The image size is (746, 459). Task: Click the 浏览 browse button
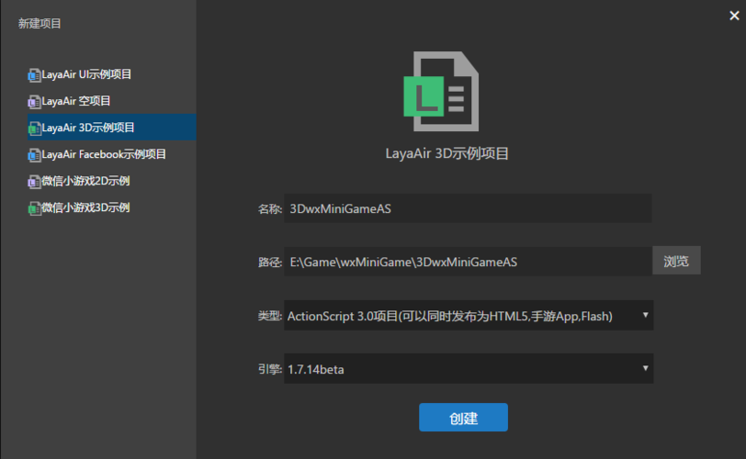pos(676,261)
